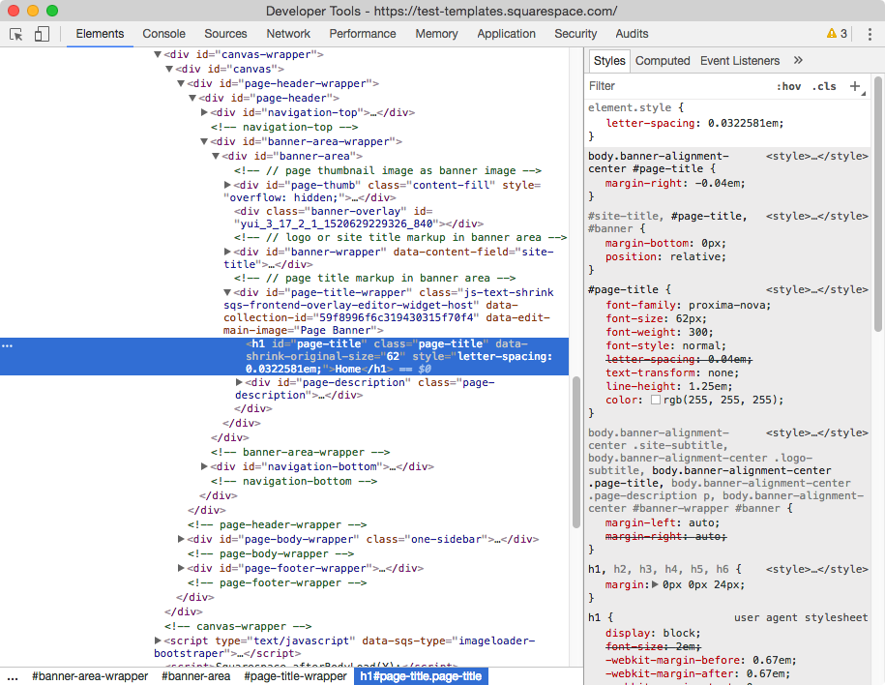
Task: Focus the Styles Filter input field
Action: click(677, 86)
